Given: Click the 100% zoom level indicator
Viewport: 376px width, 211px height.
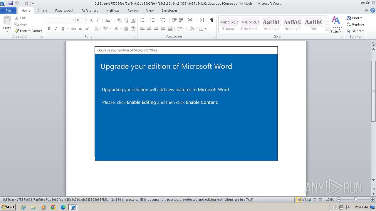Looking at the screenshot, I should (330, 200).
